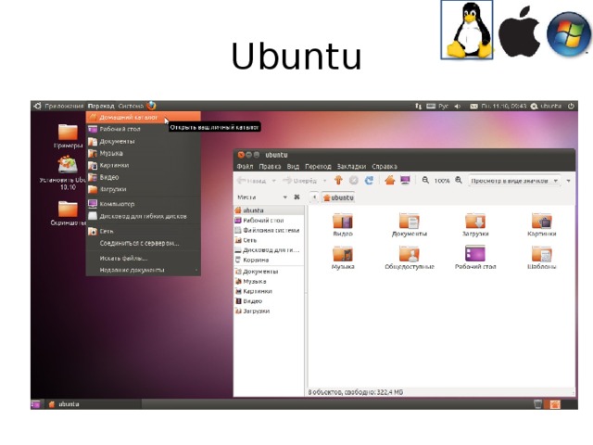The height and width of the screenshot is (445, 593).
Task: Open Firefox from the top panel
Action: tap(151, 106)
